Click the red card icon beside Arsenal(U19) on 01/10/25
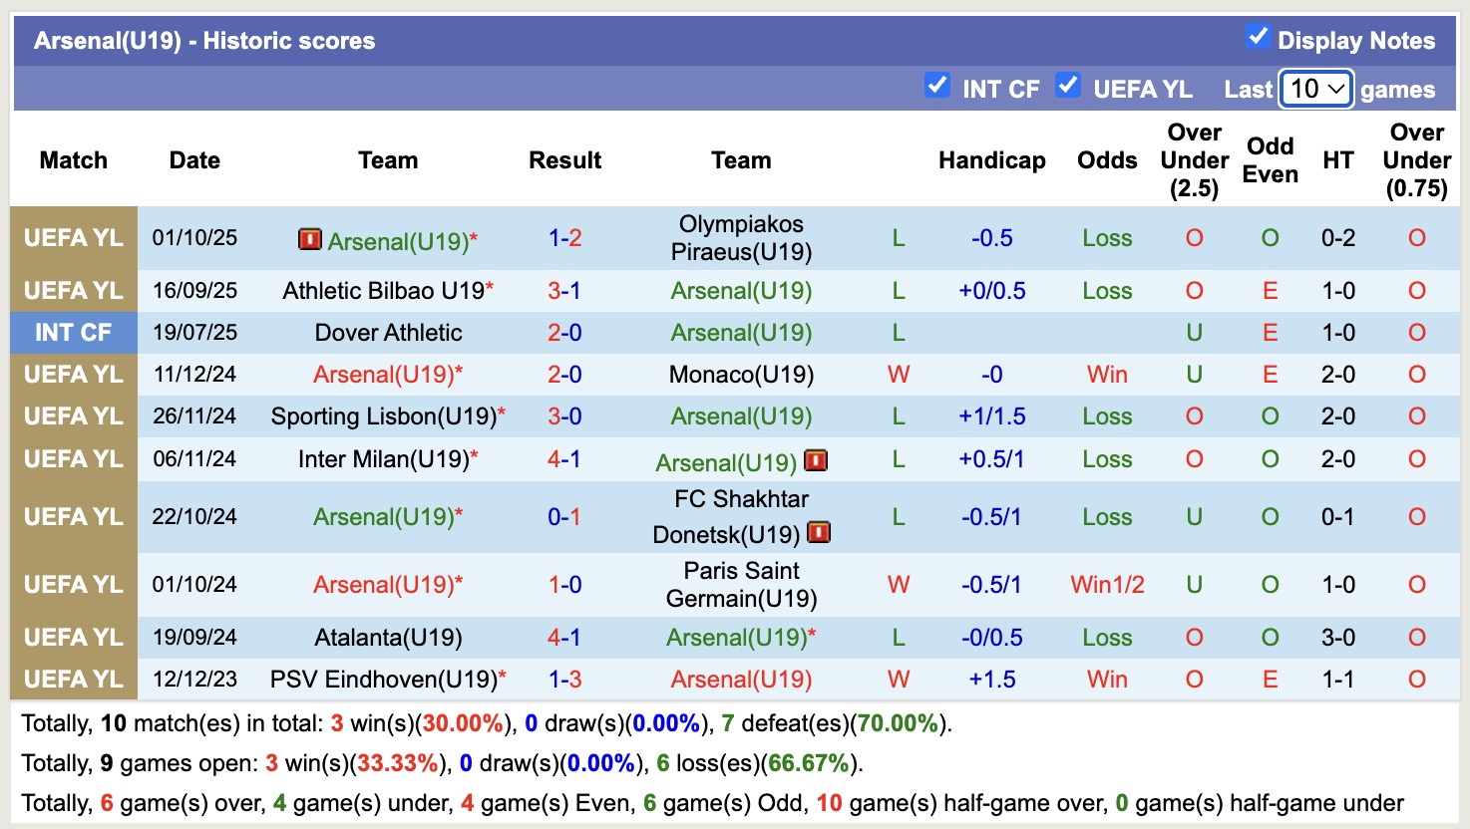Image resolution: width=1470 pixels, height=829 pixels. click(309, 239)
